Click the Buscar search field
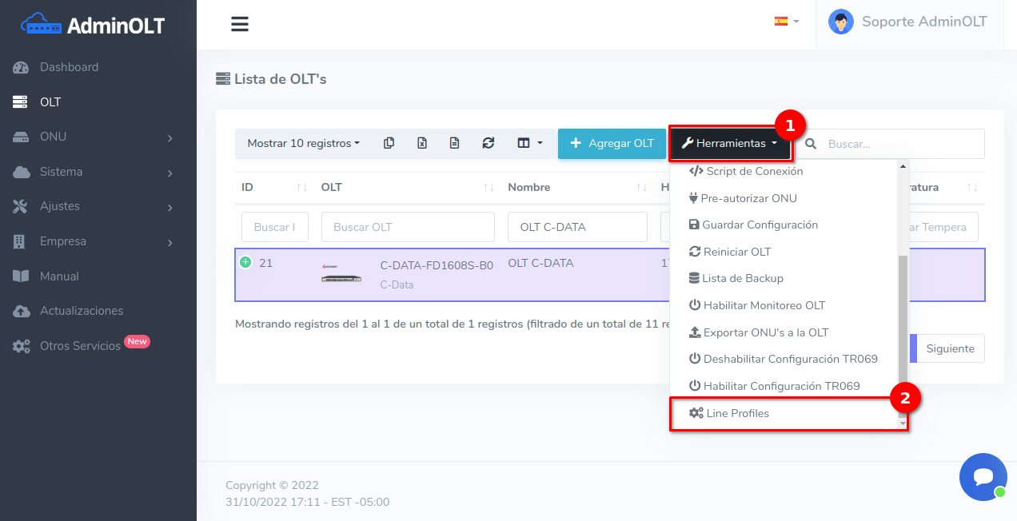This screenshot has height=521, width=1017. 901,144
